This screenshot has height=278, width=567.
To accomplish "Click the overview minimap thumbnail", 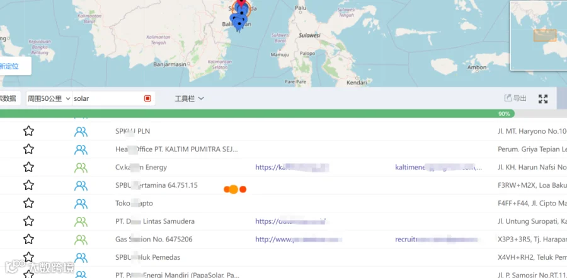I will coord(539,35).
